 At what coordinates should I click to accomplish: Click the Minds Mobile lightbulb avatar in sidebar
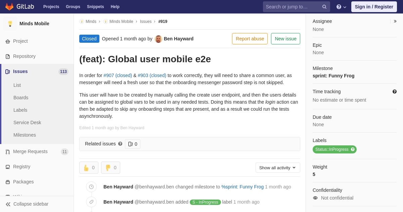tap(10, 24)
